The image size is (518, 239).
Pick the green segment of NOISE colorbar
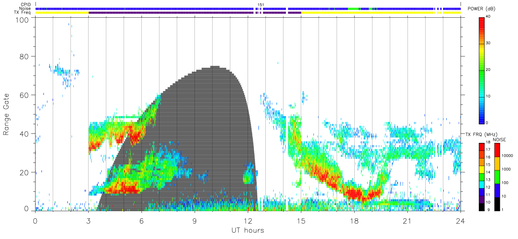tap(498, 177)
